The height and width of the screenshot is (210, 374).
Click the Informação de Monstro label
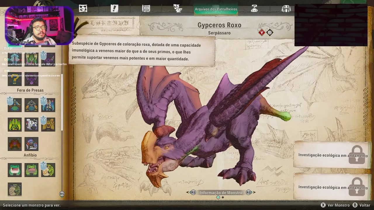pyautogui.click(x=221, y=192)
